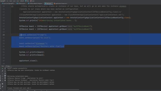Open run configuration wrench icon
Viewport: 161px width, 91px height.
(3, 71)
